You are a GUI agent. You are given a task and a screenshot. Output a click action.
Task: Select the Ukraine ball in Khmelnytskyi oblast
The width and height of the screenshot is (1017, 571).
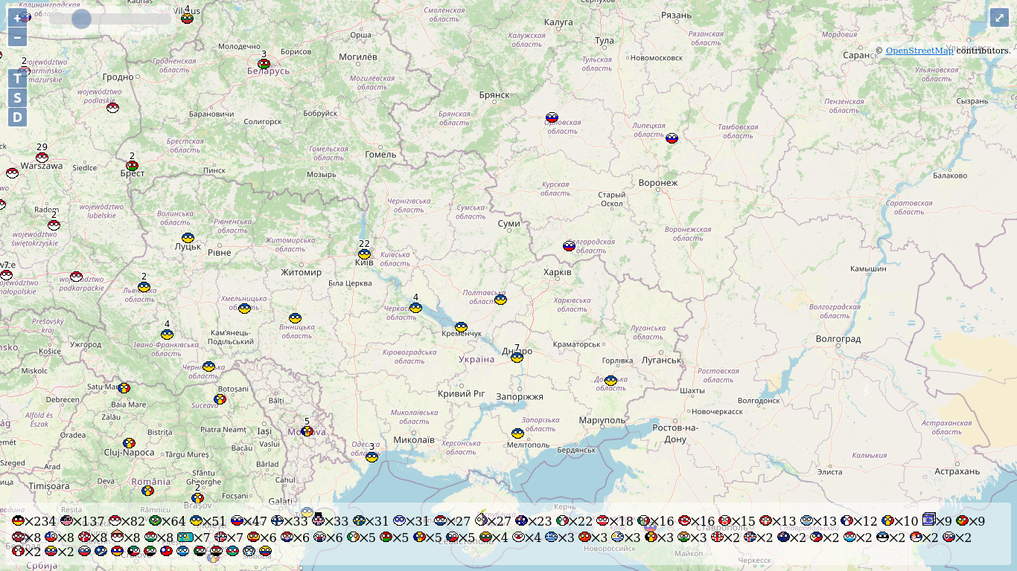244,309
